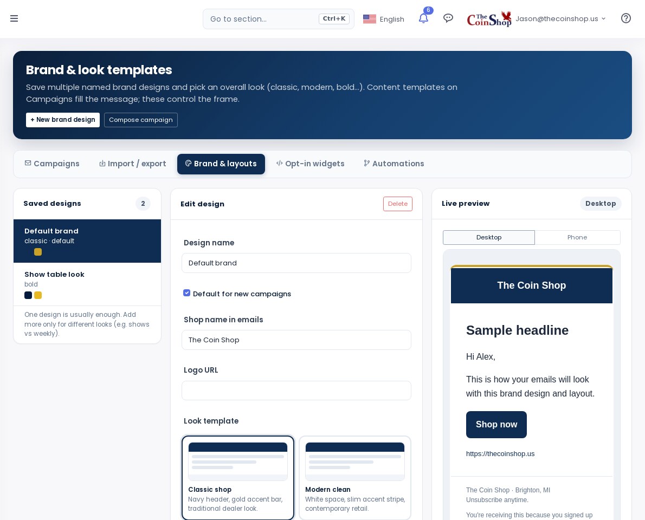Click the Brand & layouts palette icon
Screen dimensions: 645x520
pos(189,163)
